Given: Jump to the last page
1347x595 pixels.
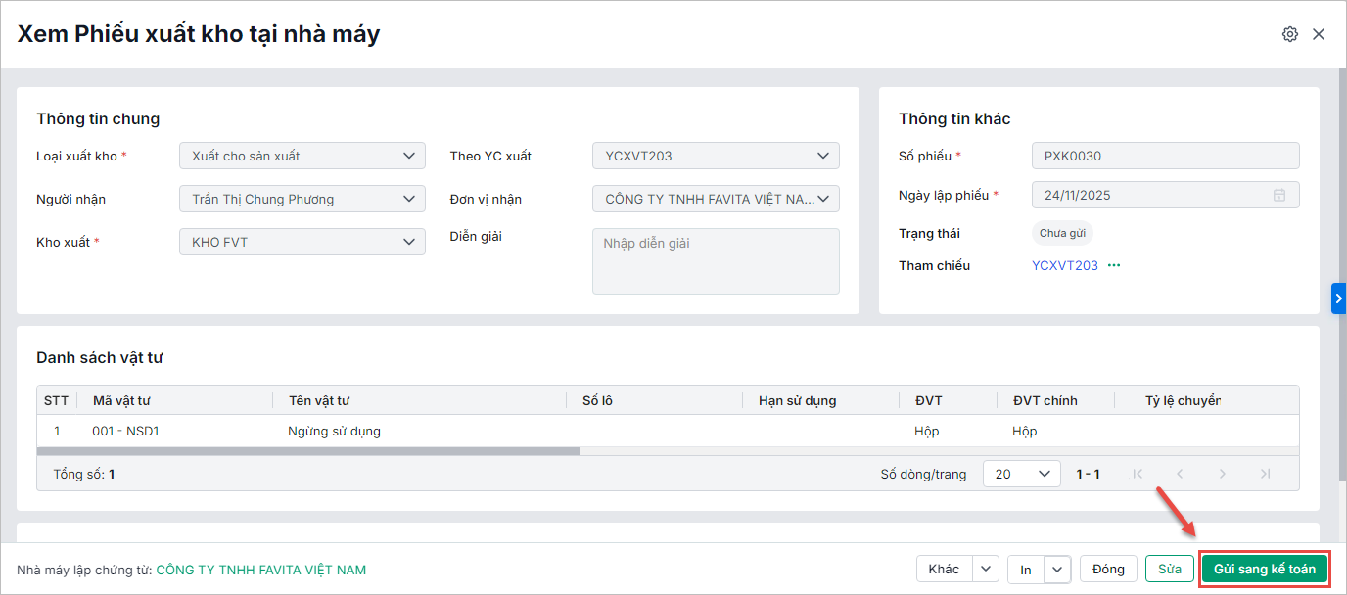Looking at the screenshot, I should coord(1265,474).
